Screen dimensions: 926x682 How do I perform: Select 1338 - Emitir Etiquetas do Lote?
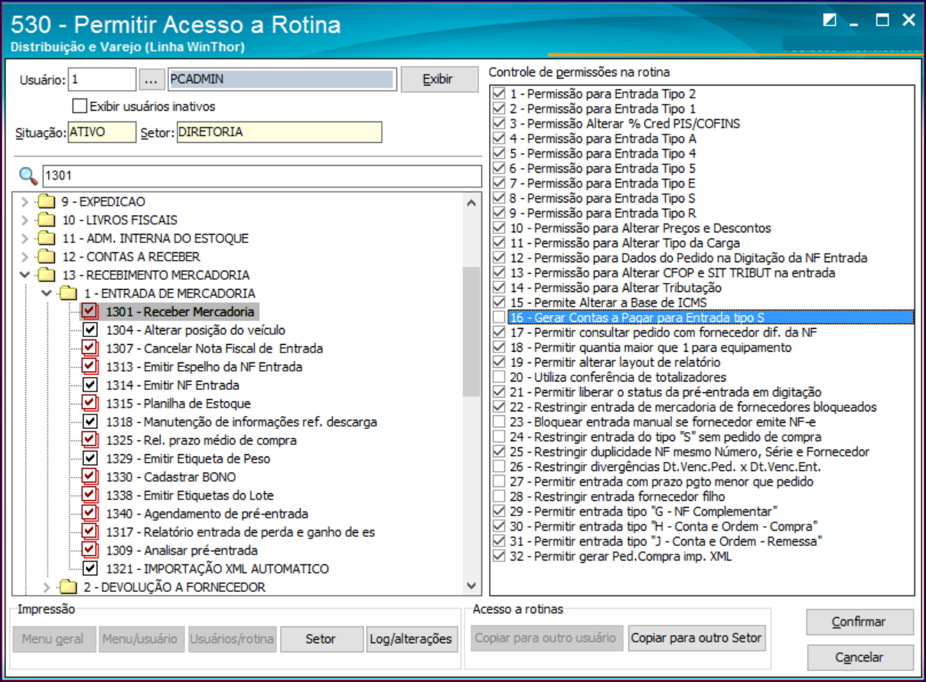coord(190,495)
